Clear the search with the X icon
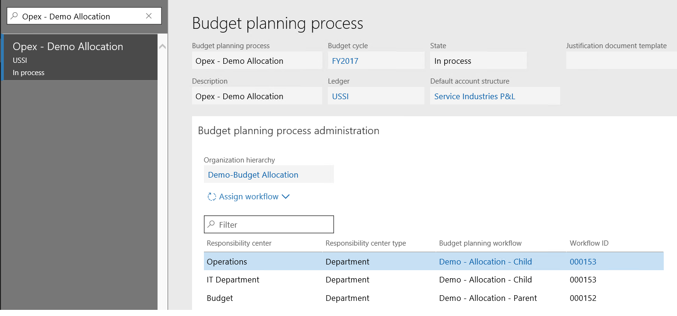The width and height of the screenshot is (677, 316). pyautogui.click(x=149, y=16)
